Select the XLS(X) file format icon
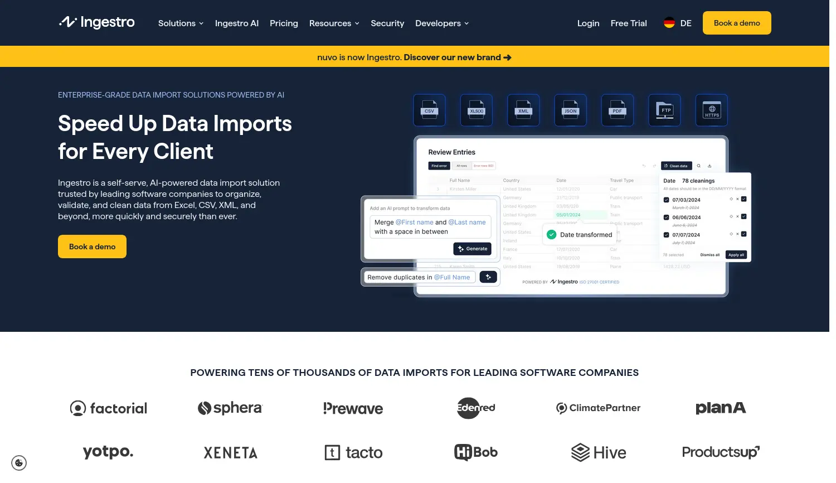 tap(476, 110)
